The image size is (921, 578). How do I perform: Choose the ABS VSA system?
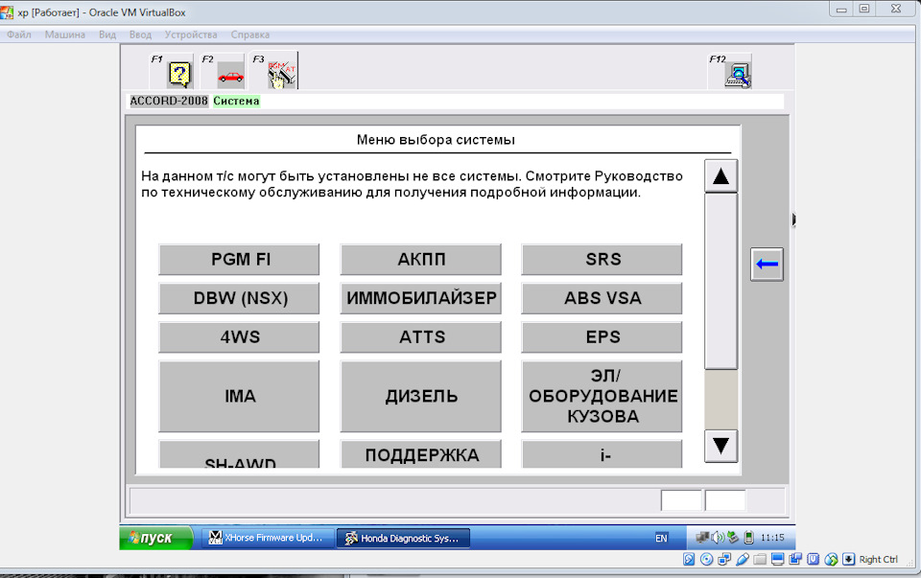click(602, 298)
